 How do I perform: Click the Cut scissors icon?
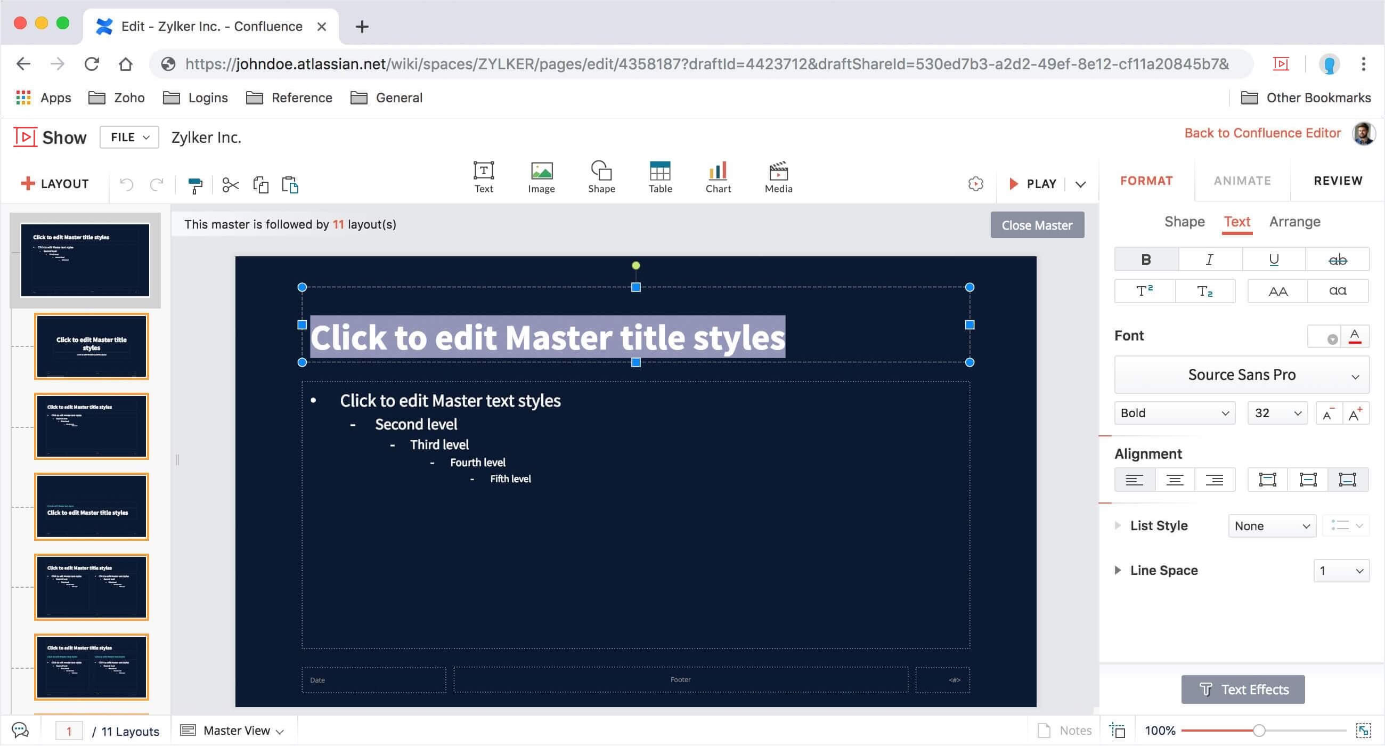(230, 185)
